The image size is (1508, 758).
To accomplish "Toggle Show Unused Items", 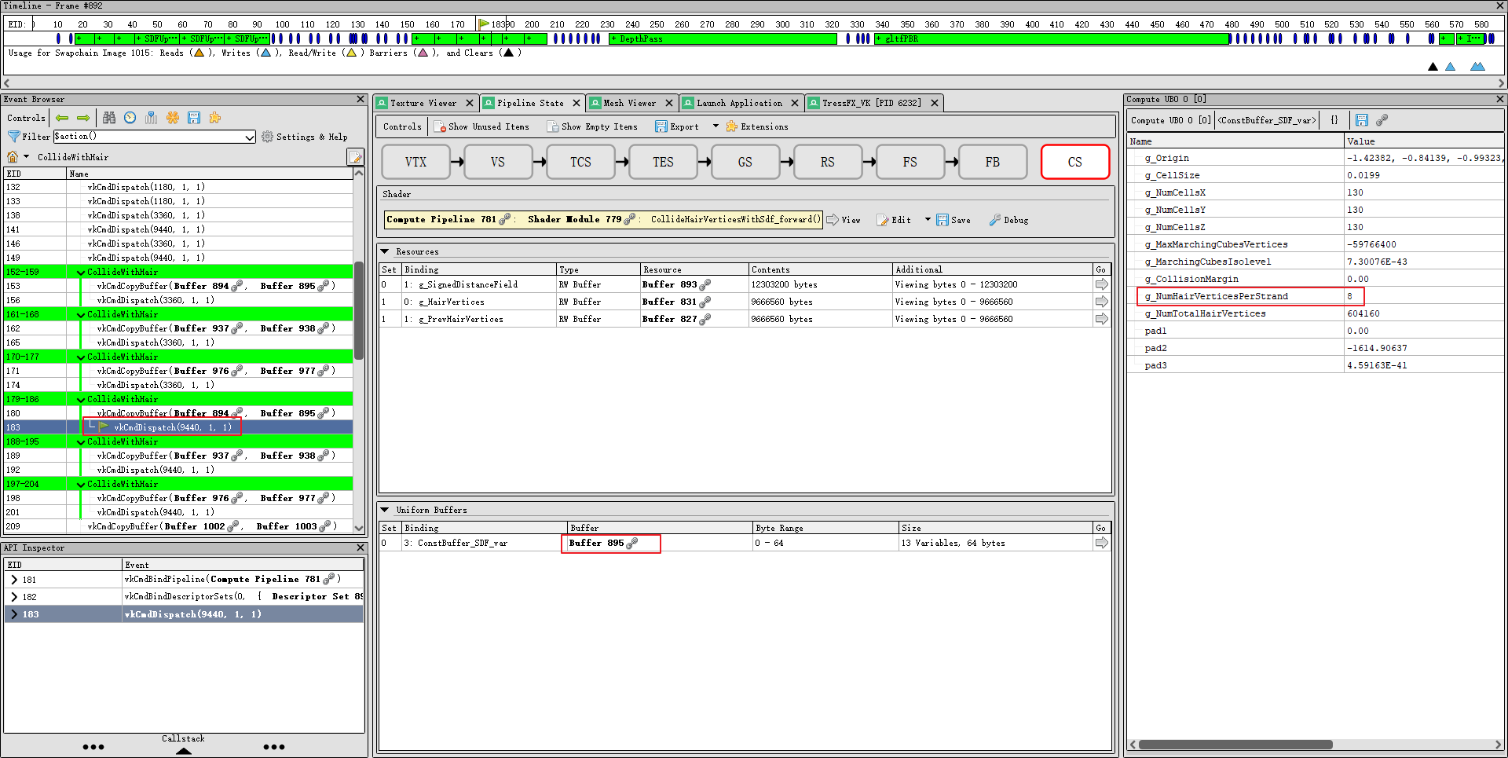I will [x=482, y=126].
